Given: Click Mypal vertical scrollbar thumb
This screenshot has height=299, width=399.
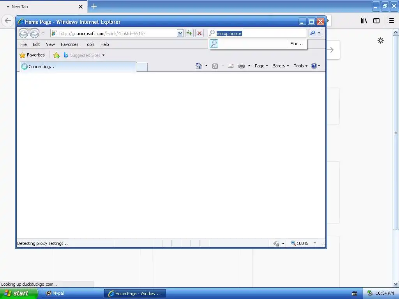Looking at the screenshot, I should pyautogui.click(x=396, y=133).
